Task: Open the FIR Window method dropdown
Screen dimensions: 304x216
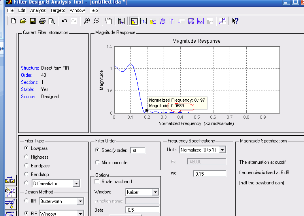Action: (80, 214)
